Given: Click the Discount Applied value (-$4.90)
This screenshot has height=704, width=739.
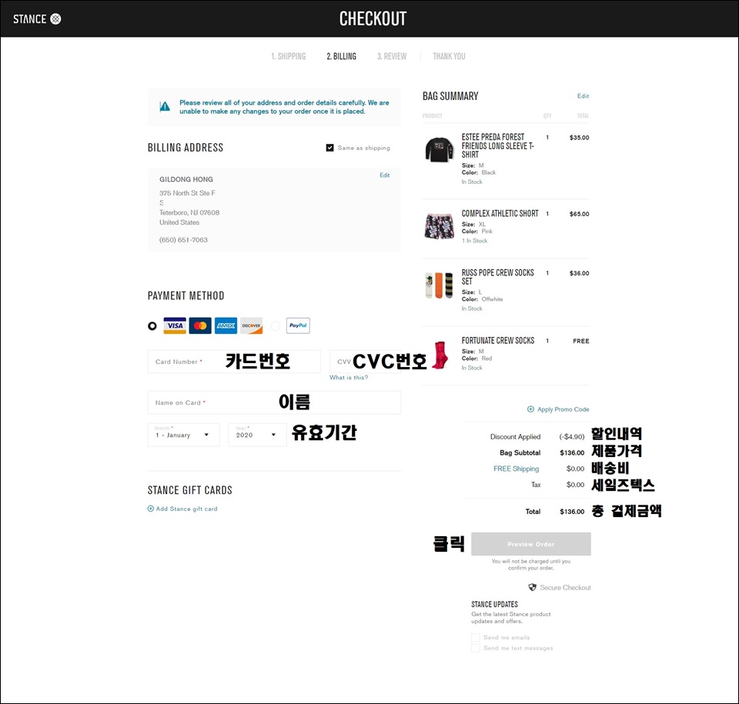Looking at the screenshot, I should [x=572, y=437].
